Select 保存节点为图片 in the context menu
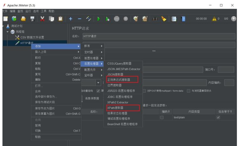The height and width of the screenshot is (146, 238). [x=56, y=108]
